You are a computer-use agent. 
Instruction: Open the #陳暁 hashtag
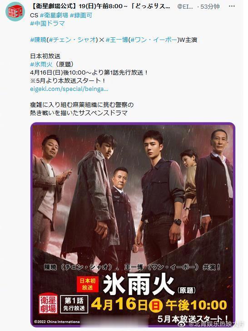point(38,40)
